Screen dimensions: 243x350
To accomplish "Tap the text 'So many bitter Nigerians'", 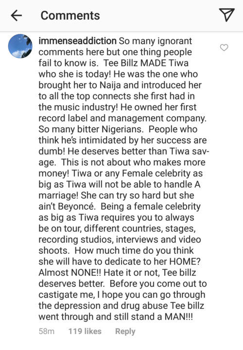I will point(91,129).
